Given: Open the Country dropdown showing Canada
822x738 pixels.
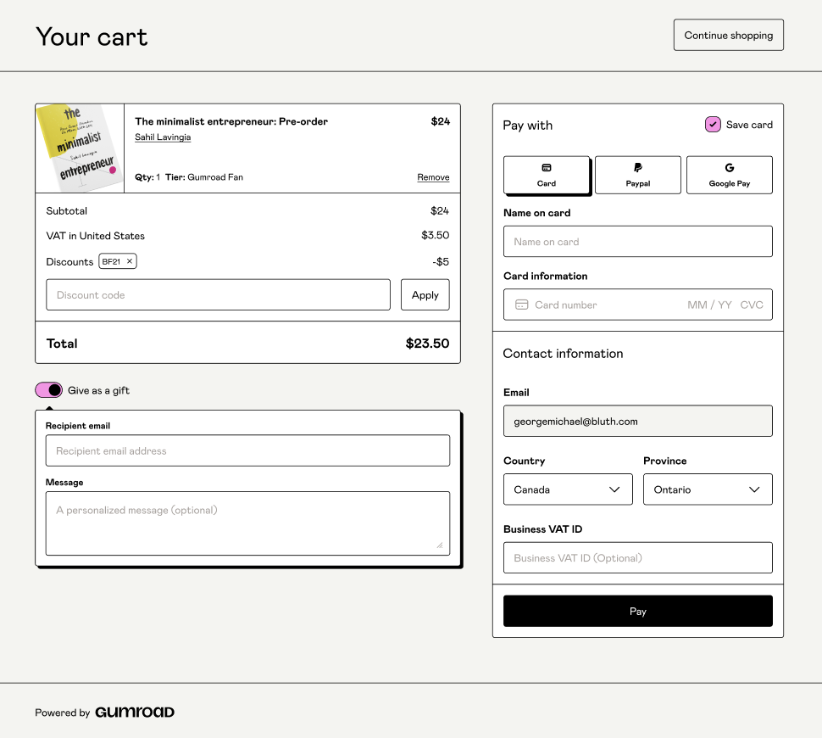Looking at the screenshot, I should point(568,489).
